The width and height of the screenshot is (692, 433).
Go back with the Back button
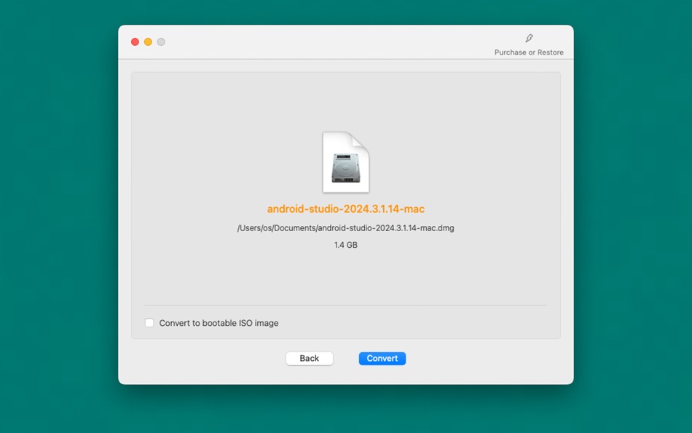(310, 359)
